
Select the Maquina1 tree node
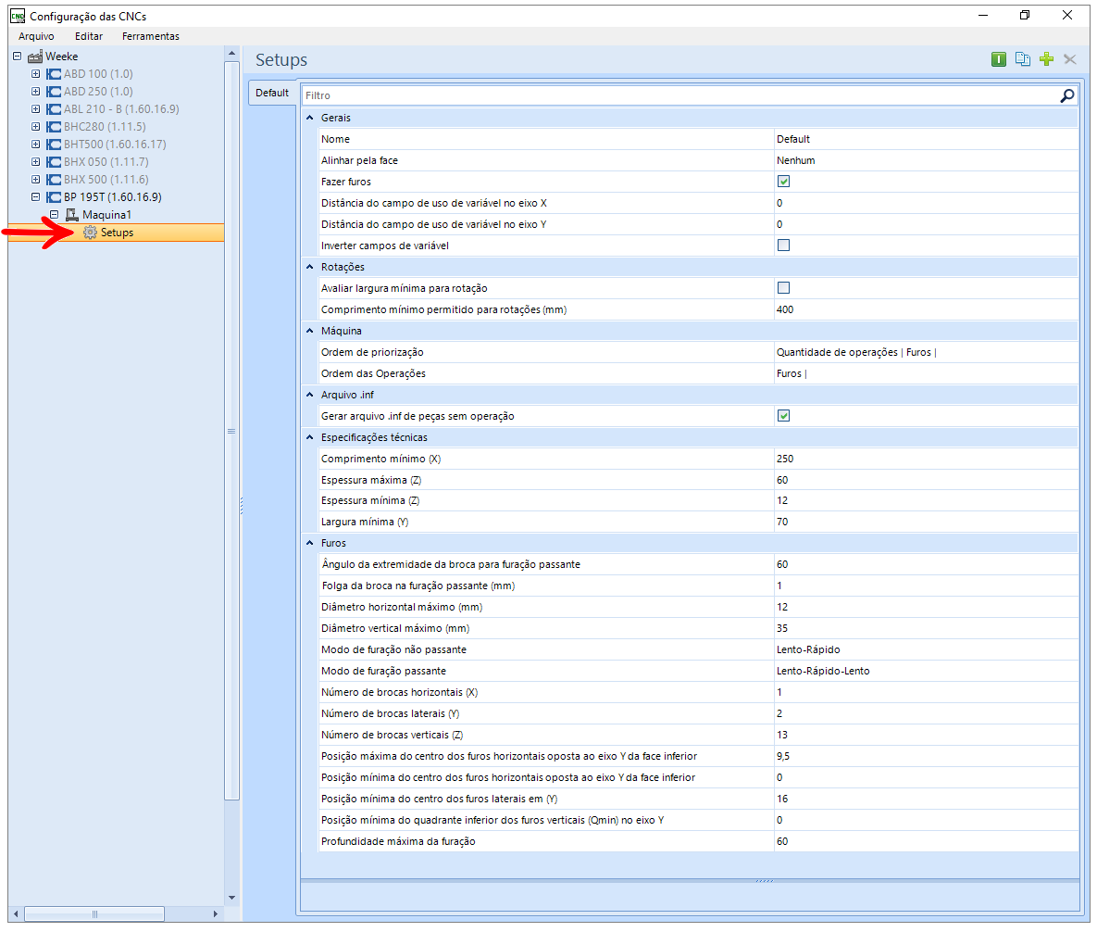tap(106, 215)
